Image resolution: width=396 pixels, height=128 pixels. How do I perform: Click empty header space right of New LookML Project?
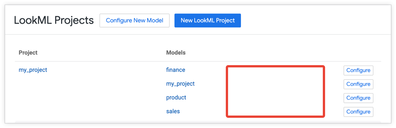(312, 20)
